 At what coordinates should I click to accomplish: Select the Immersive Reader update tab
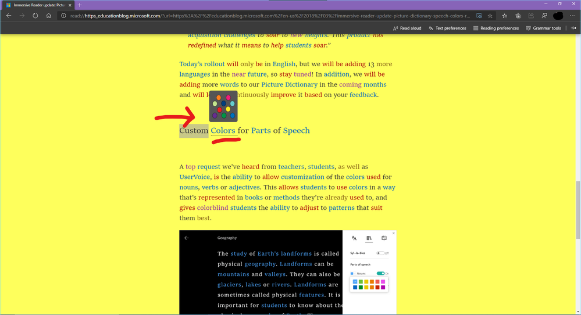coord(38,5)
